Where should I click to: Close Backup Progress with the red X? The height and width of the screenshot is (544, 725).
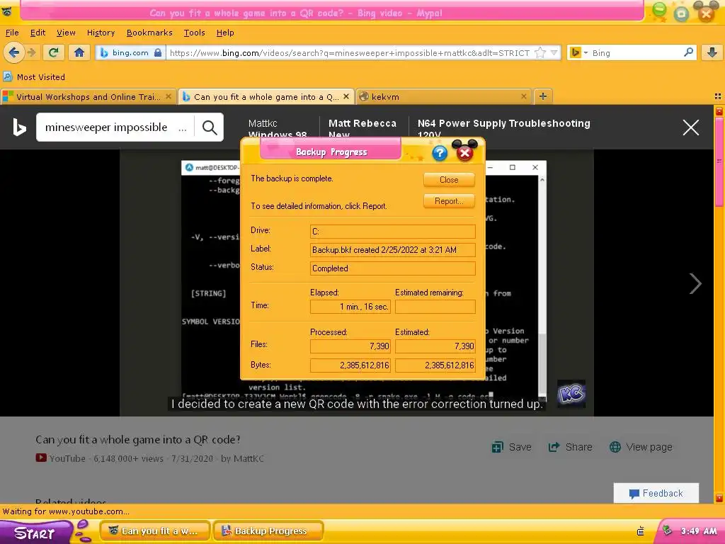pyautogui.click(x=464, y=153)
